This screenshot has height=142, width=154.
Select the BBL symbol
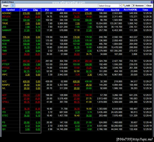click(4, 37)
